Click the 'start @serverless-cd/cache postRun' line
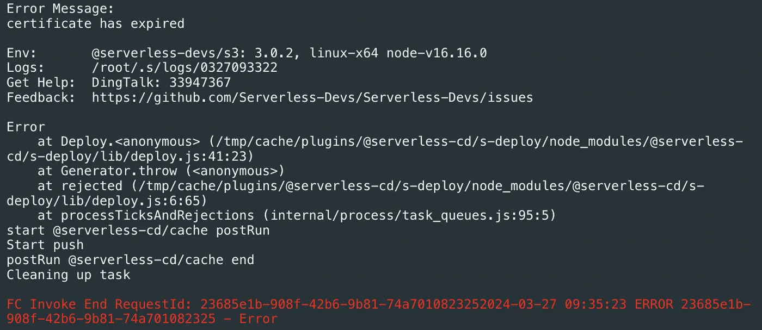The height and width of the screenshot is (330, 762). click(138, 230)
